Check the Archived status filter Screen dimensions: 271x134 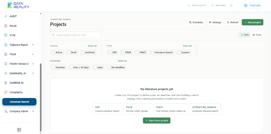coord(83,52)
